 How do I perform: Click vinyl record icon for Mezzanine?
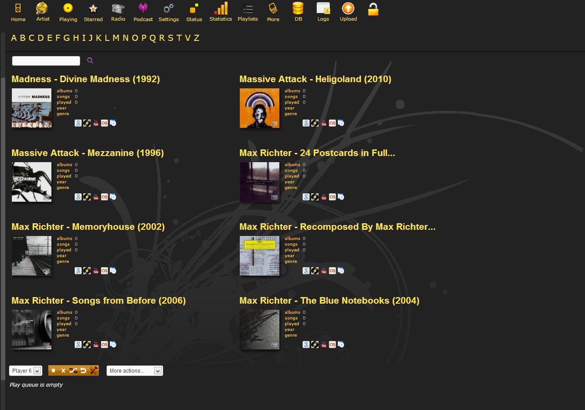pyautogui.click(x=87, y=197)
